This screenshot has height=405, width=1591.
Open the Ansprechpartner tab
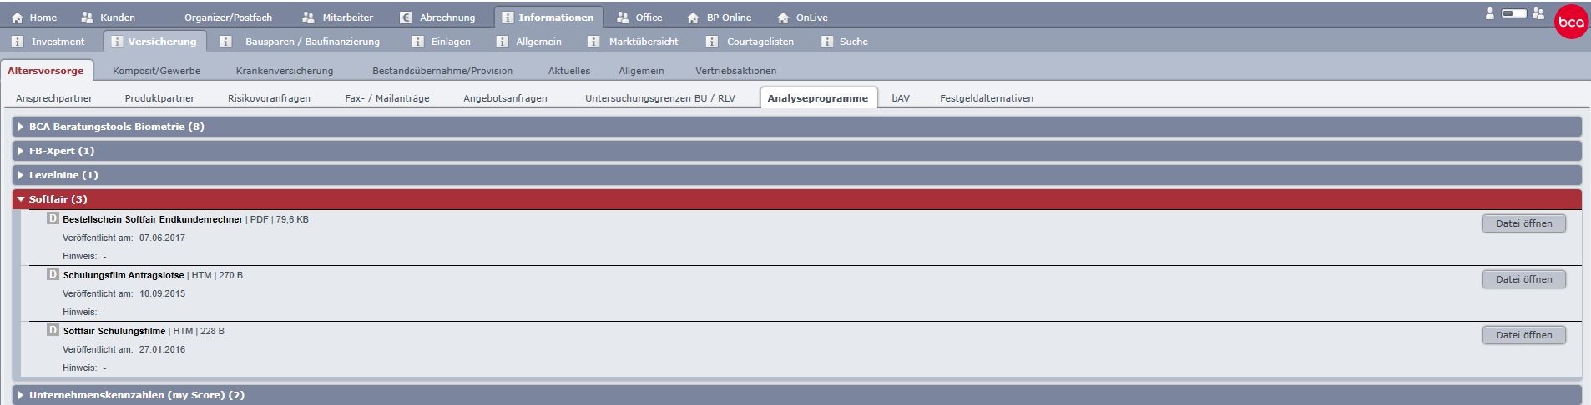tap(54, 98)
